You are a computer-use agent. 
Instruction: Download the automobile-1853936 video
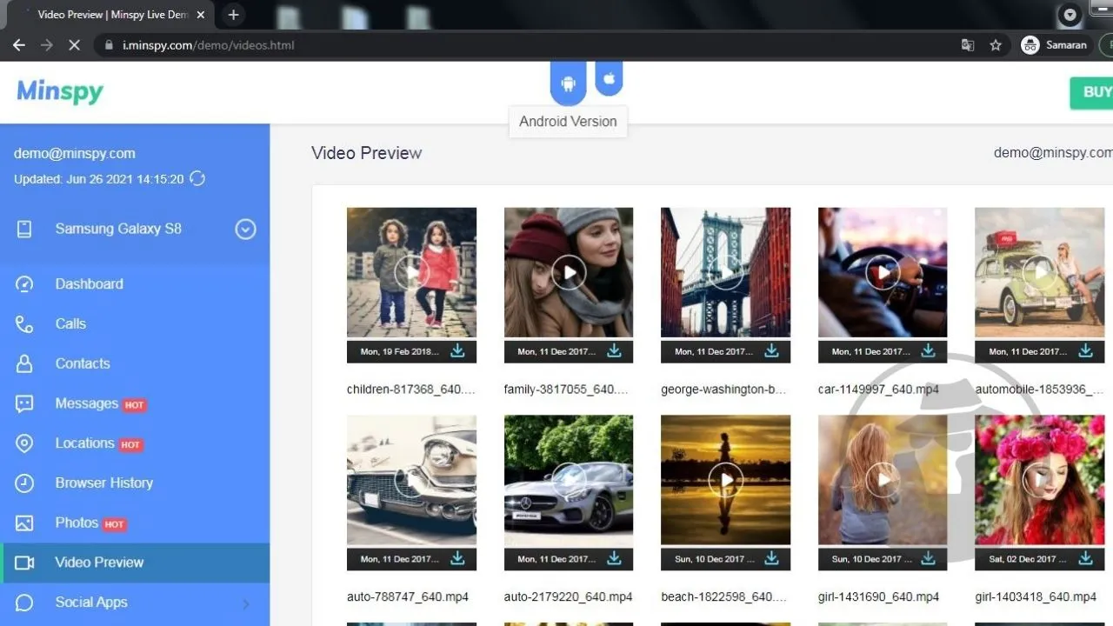(1085, 351)
